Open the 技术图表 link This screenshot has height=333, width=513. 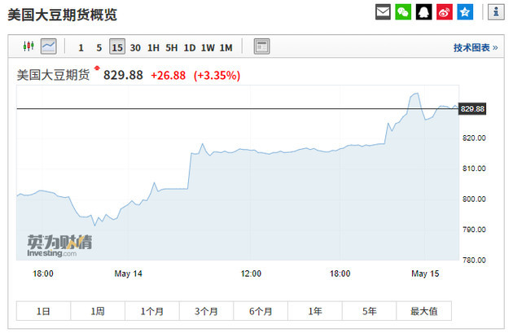point(476,47)
